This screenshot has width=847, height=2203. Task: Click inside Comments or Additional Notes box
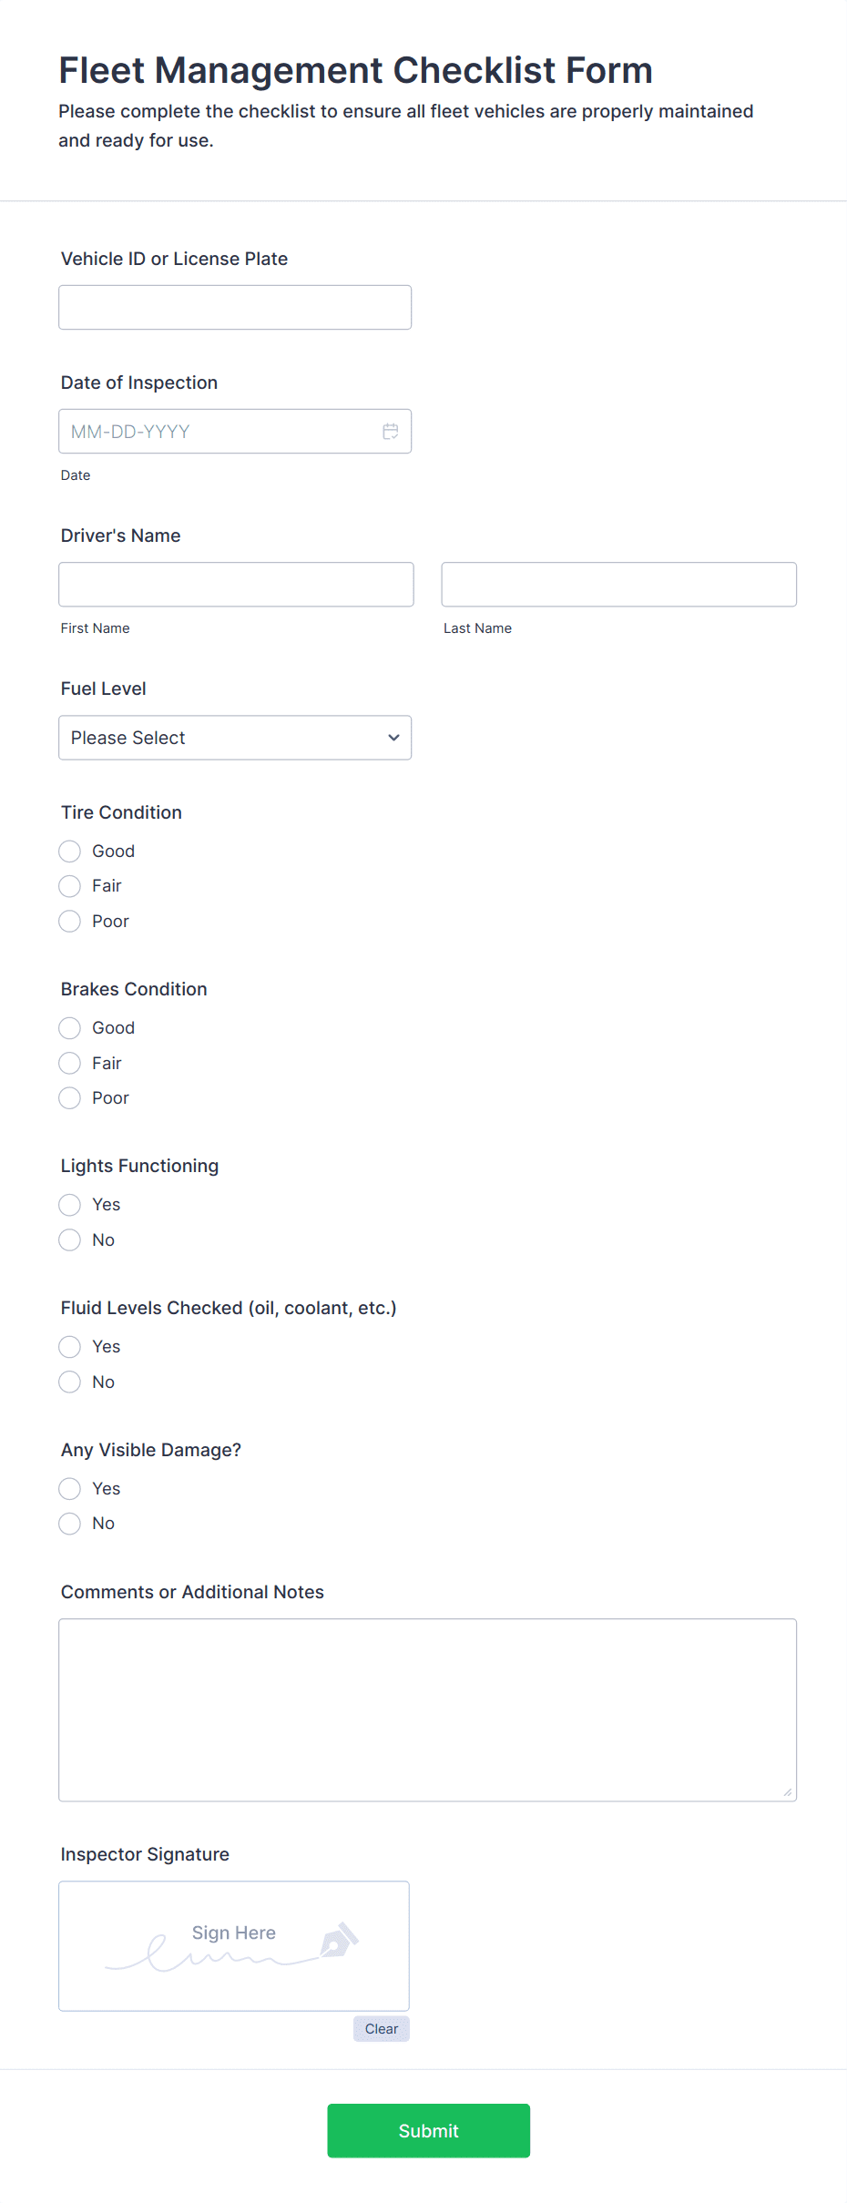tap(427, 1708)
